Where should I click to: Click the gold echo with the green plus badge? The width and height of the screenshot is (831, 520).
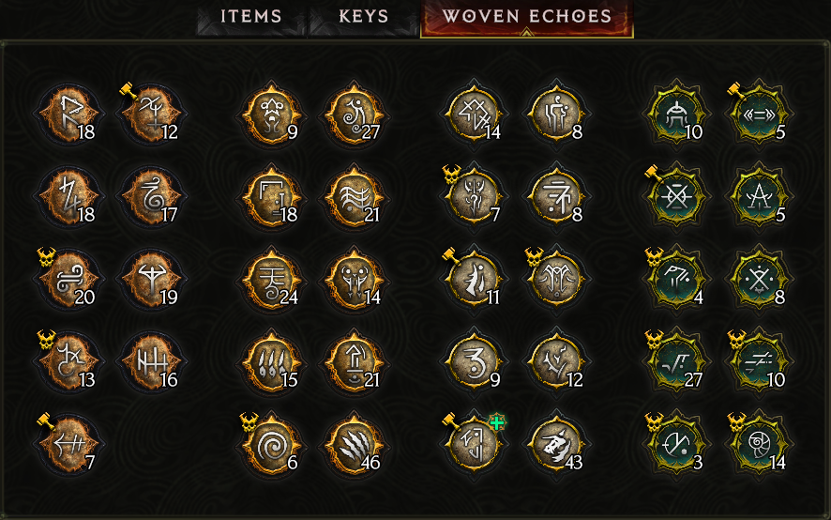474,445
